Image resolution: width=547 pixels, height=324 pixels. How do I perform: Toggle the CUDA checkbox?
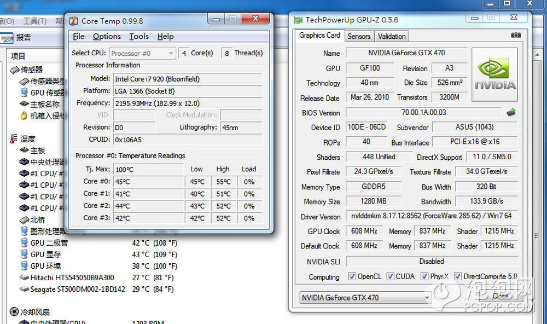[x=391, y=276]
